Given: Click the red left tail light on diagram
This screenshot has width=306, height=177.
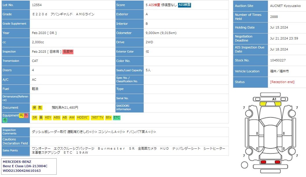Looking at the screenshot, I should click(263, 162).
